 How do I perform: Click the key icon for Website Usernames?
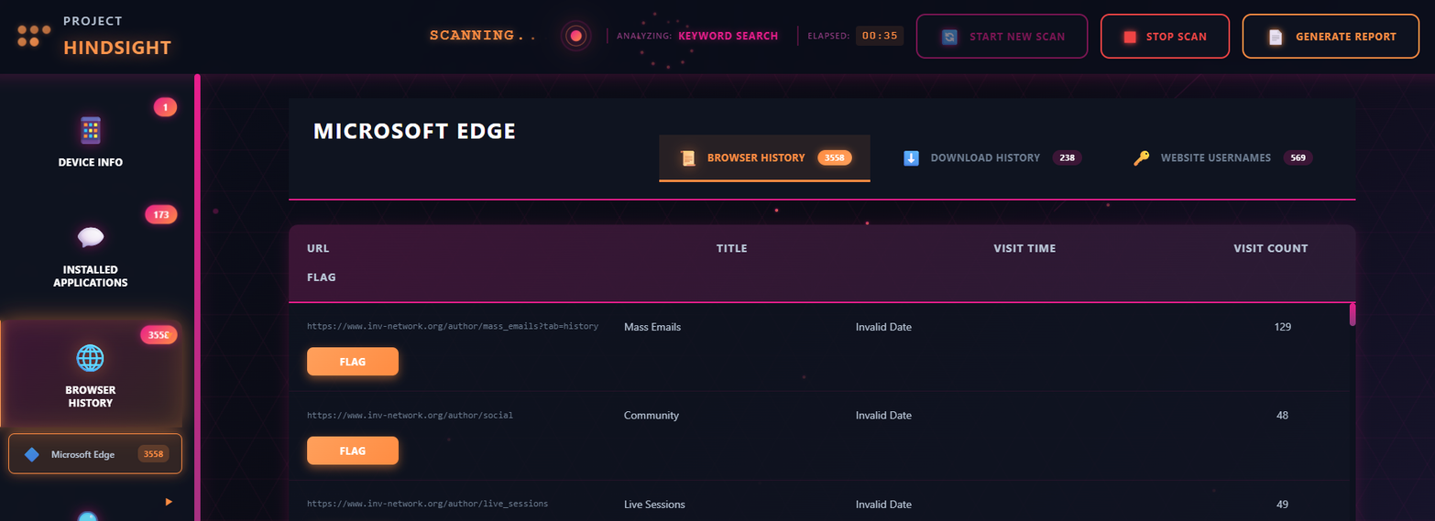tap(1141, 157)
